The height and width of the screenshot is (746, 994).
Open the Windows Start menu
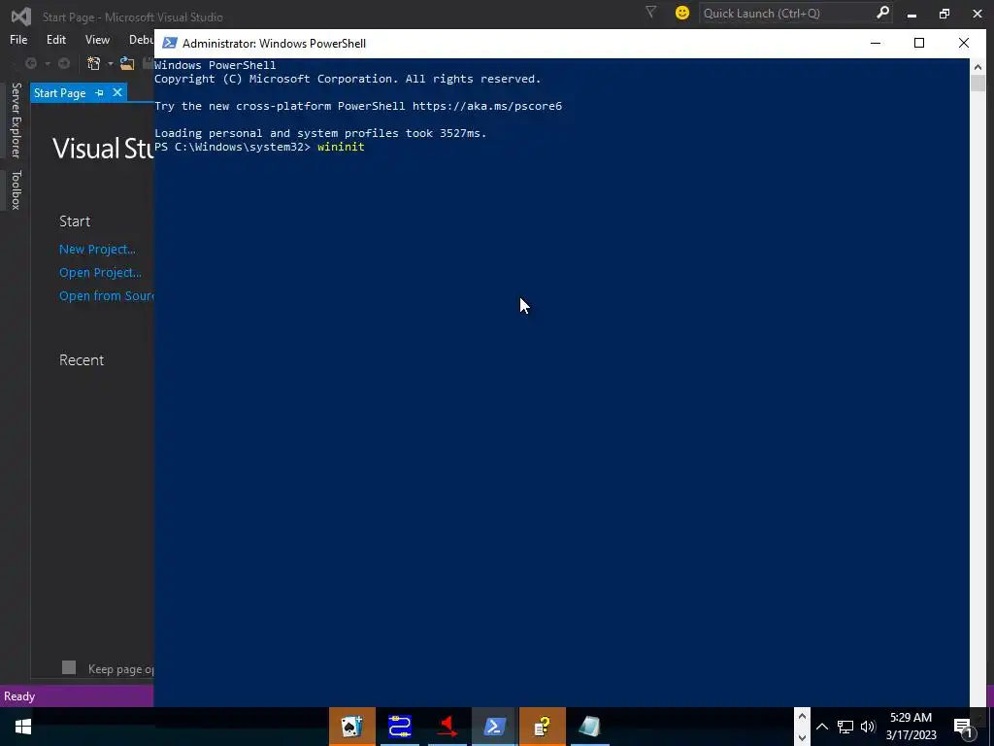23,727
